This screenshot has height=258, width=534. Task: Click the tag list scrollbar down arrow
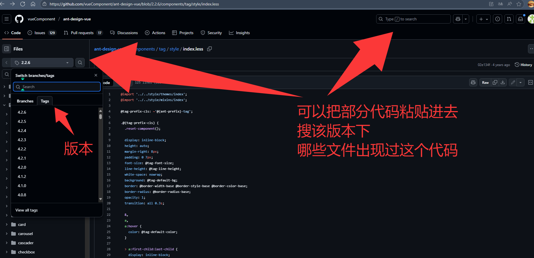[x=100, y=199]
